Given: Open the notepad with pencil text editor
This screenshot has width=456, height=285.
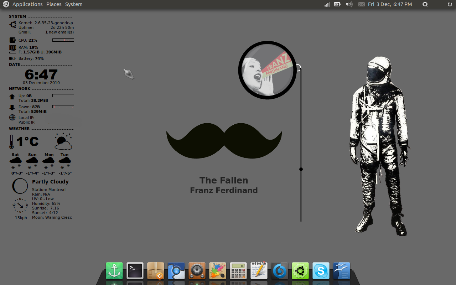Looking at the screenshot, I should tap(259, 271).
